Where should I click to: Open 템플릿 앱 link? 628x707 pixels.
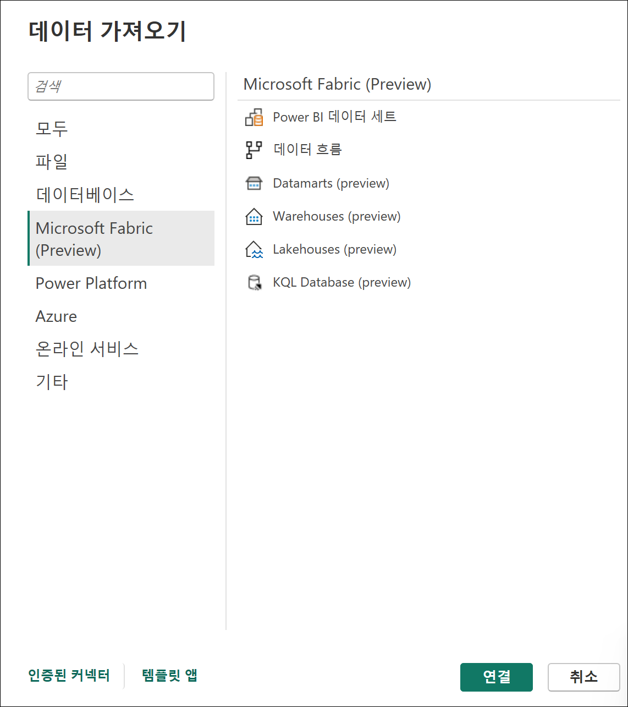tap(170, 676)
